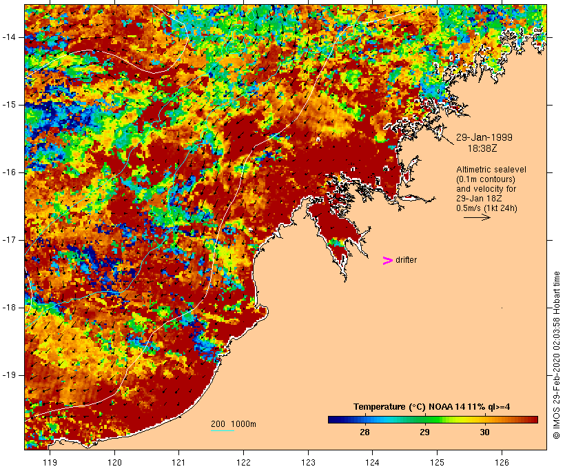
Task: Click the '-18' latitude axis label
Action: pyautogui.click(x=9, y=308)
